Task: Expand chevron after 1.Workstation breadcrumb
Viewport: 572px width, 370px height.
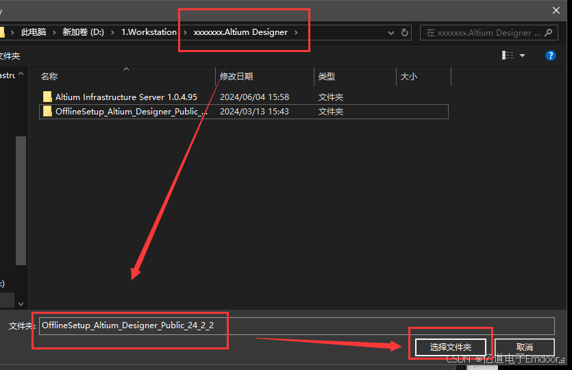Action: 186,32
